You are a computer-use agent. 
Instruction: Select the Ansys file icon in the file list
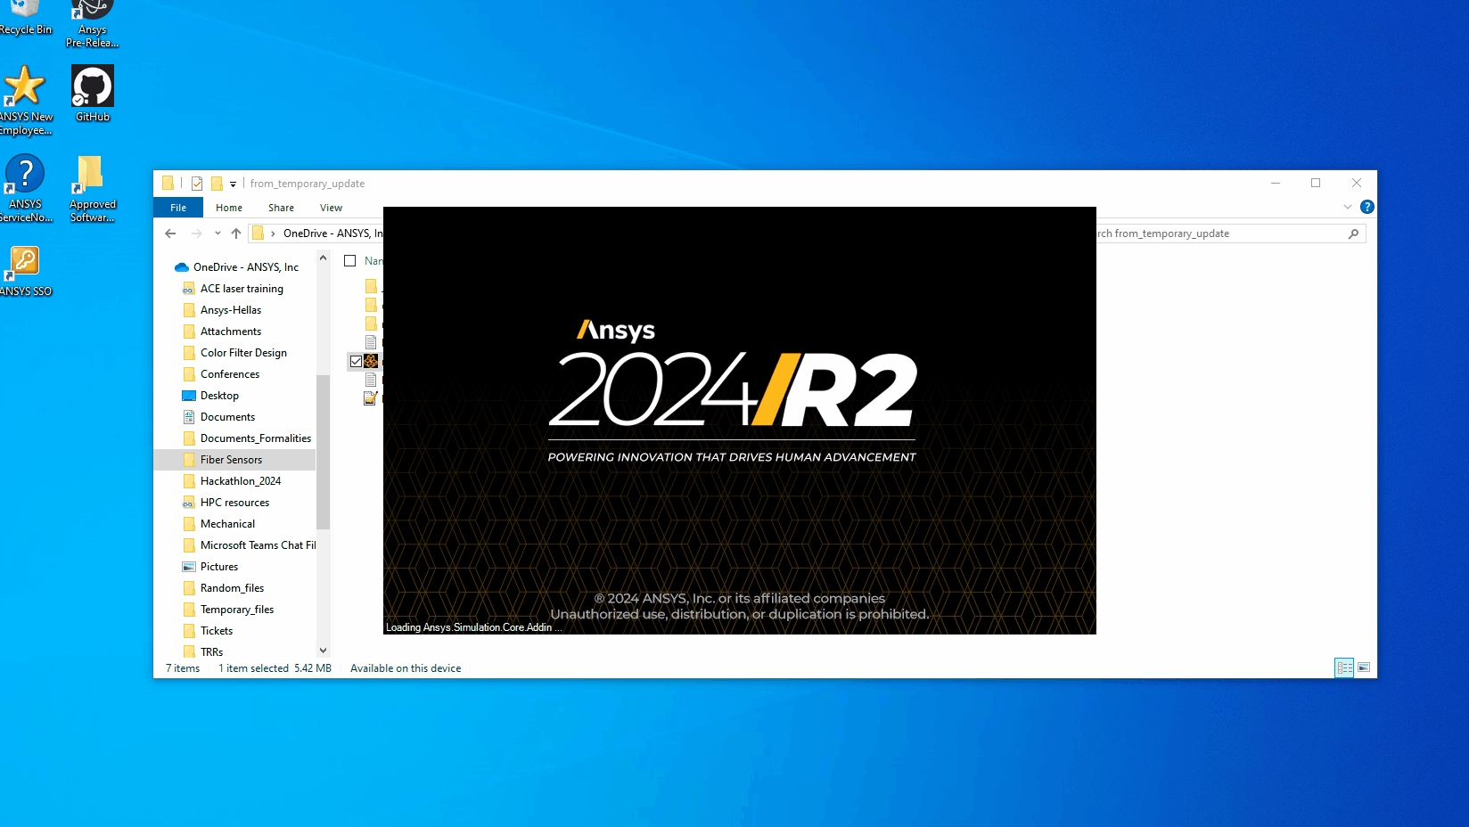tap(371, 361)
